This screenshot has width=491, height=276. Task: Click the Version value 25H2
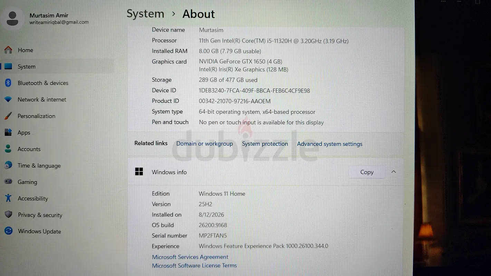pos(205,204)
